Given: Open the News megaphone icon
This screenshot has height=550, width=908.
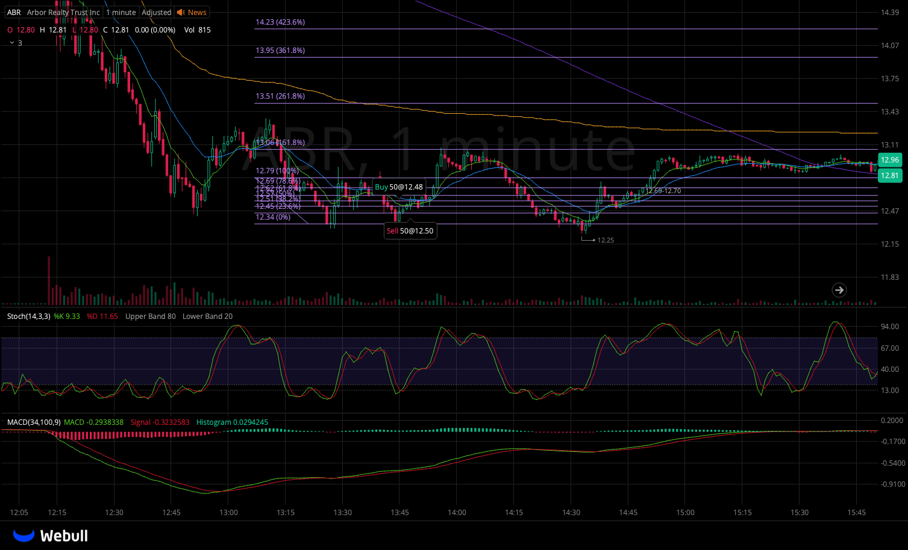Looking at the screenshot, I should 181,12.
